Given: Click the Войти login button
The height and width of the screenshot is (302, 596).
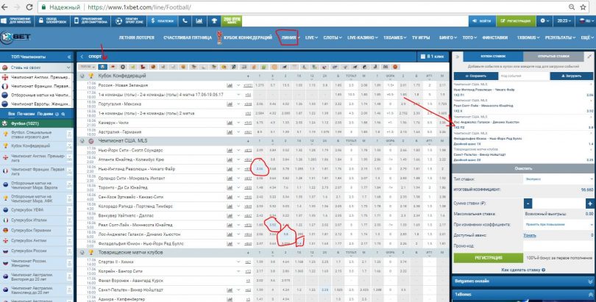Looking at the screenshot, I should coord(482,21).
